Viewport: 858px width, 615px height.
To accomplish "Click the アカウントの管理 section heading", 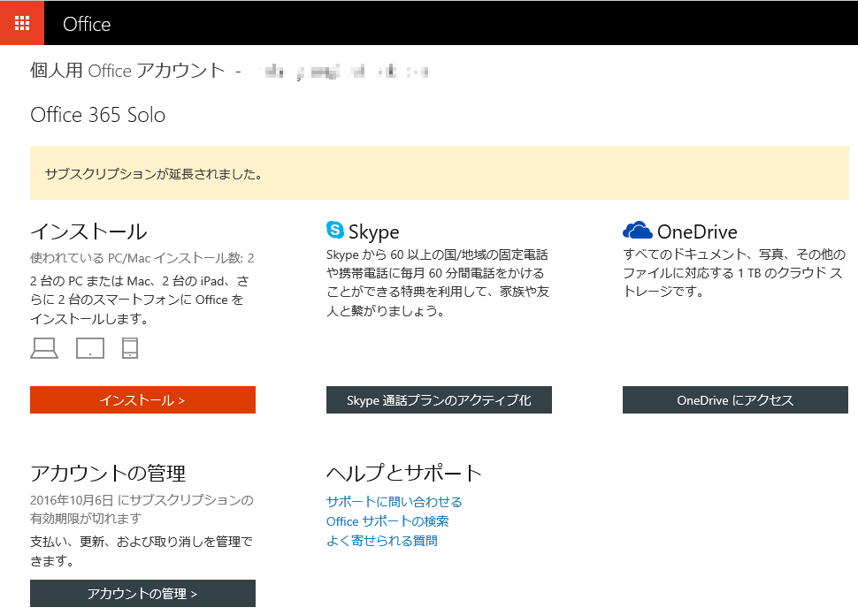I will pyautogui.click(x=108, y=473).
